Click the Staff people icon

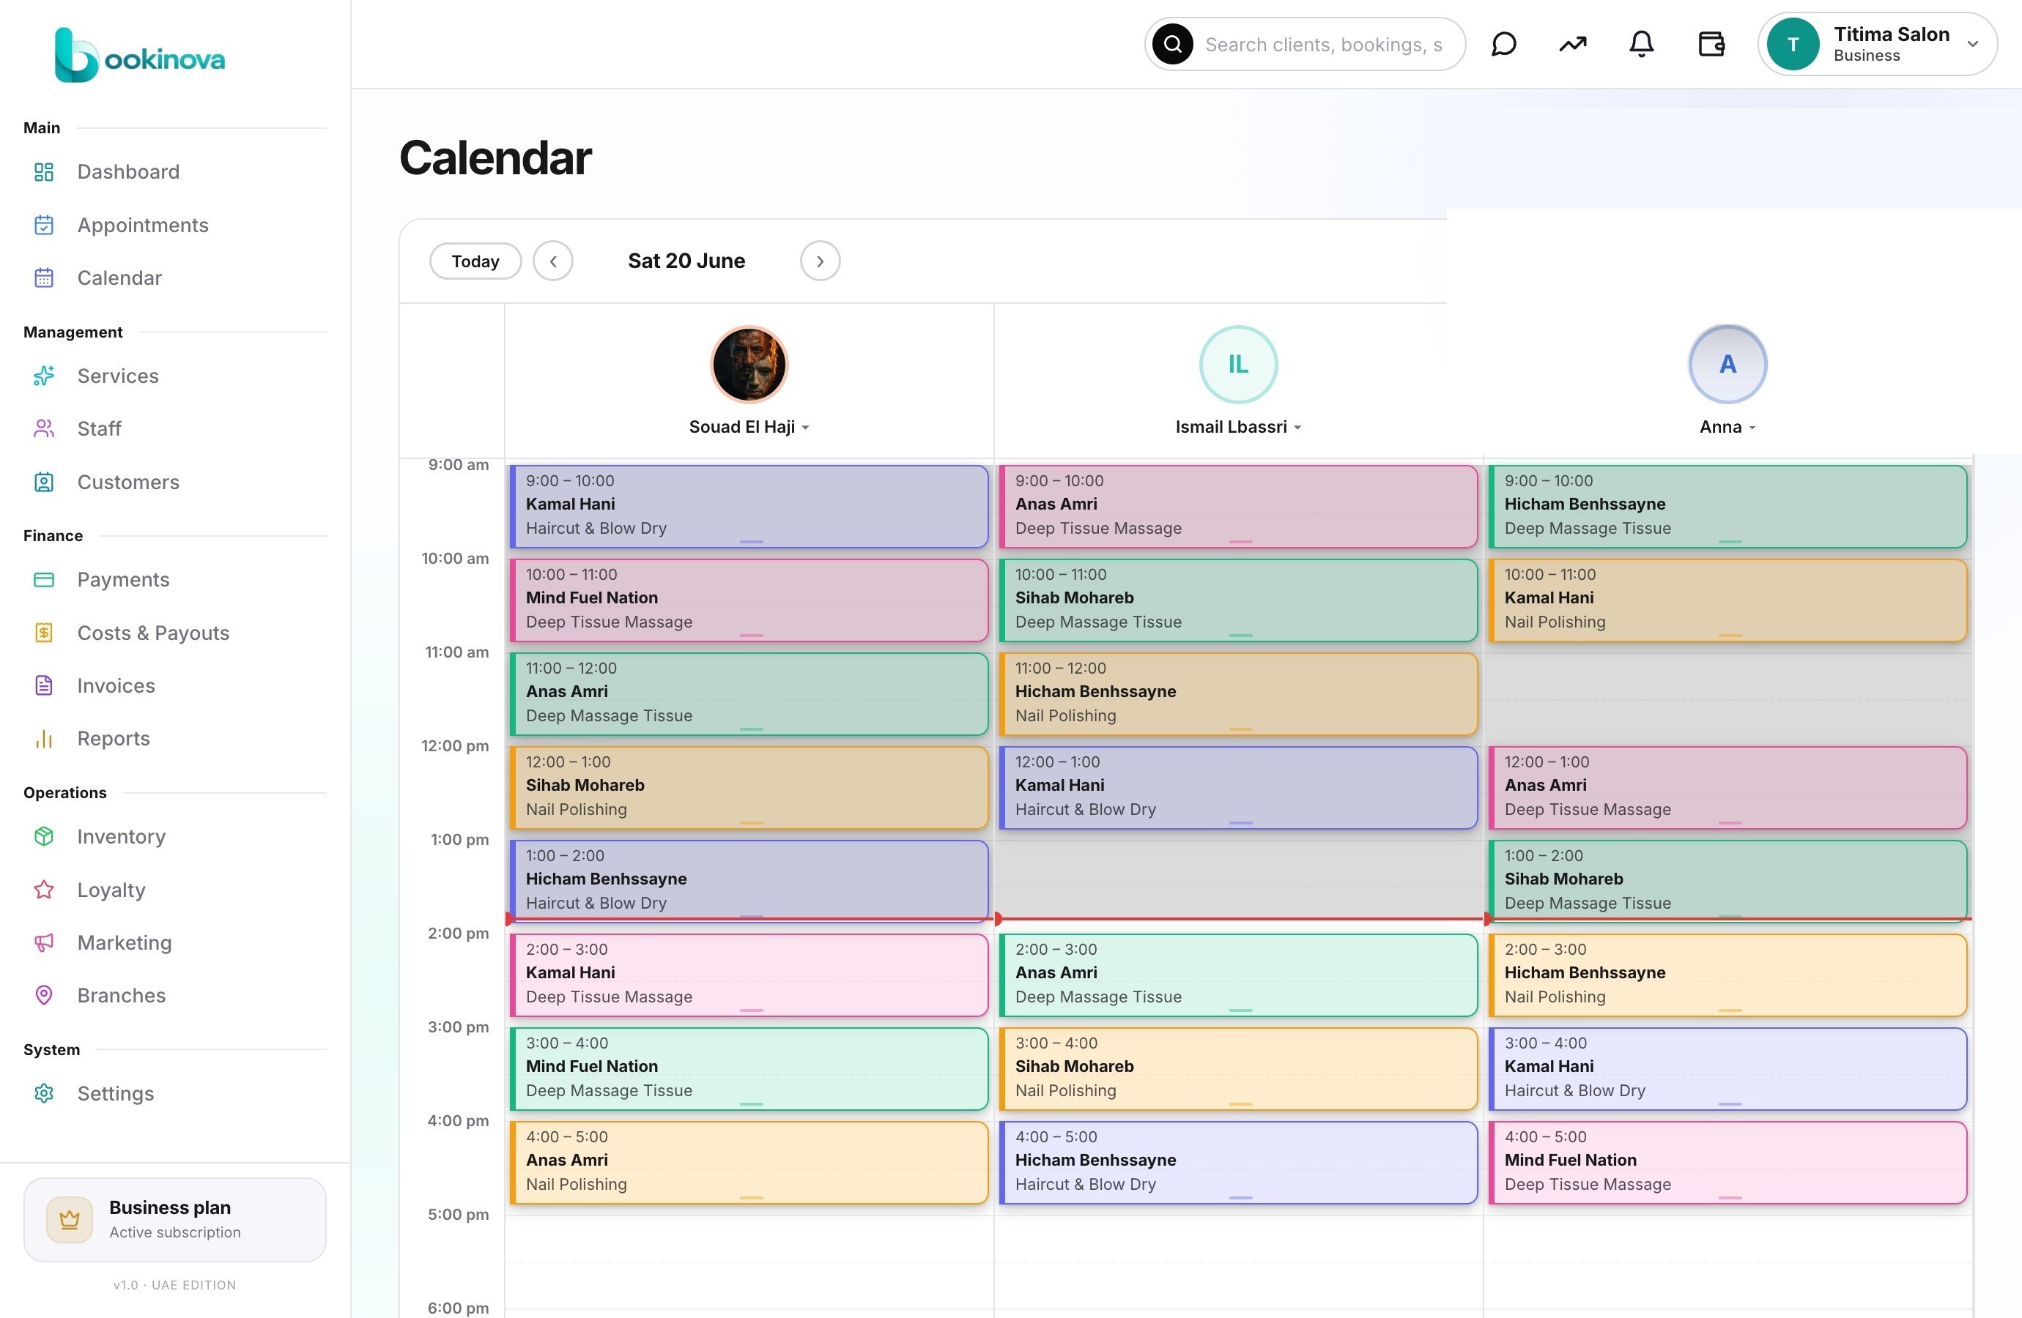point(43,429)
